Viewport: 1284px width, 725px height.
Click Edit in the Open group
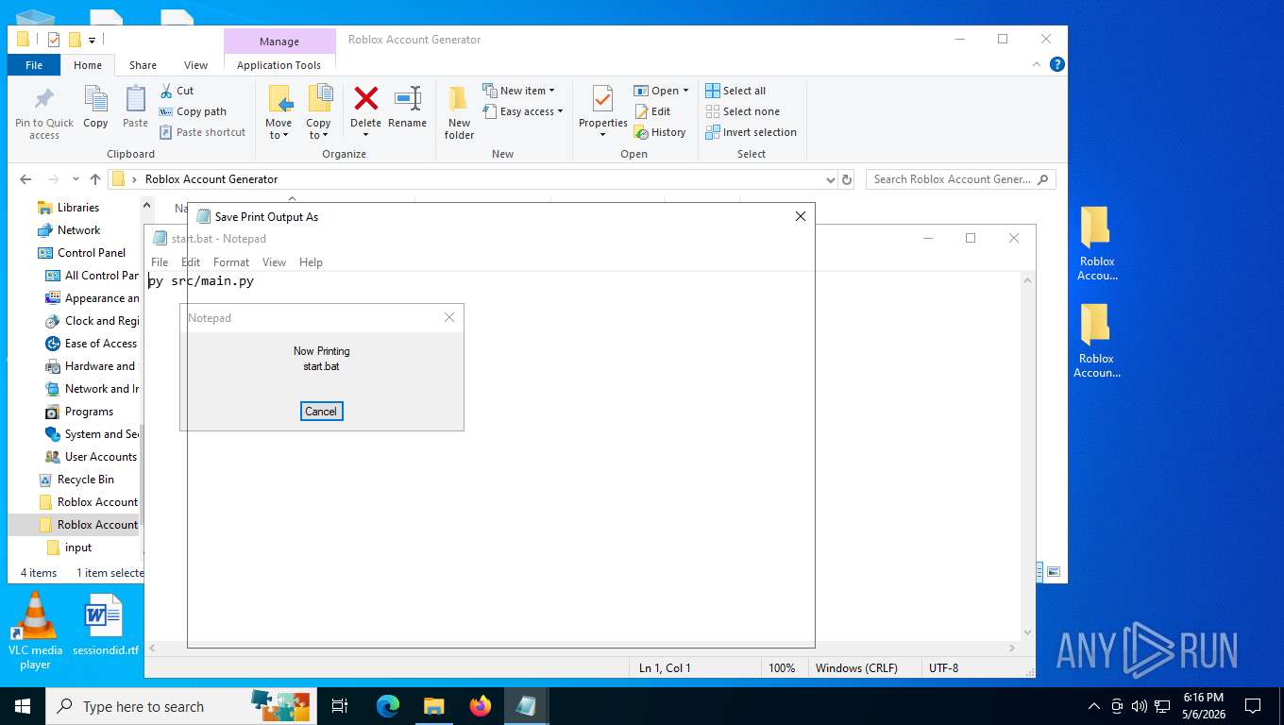[651, 111]
